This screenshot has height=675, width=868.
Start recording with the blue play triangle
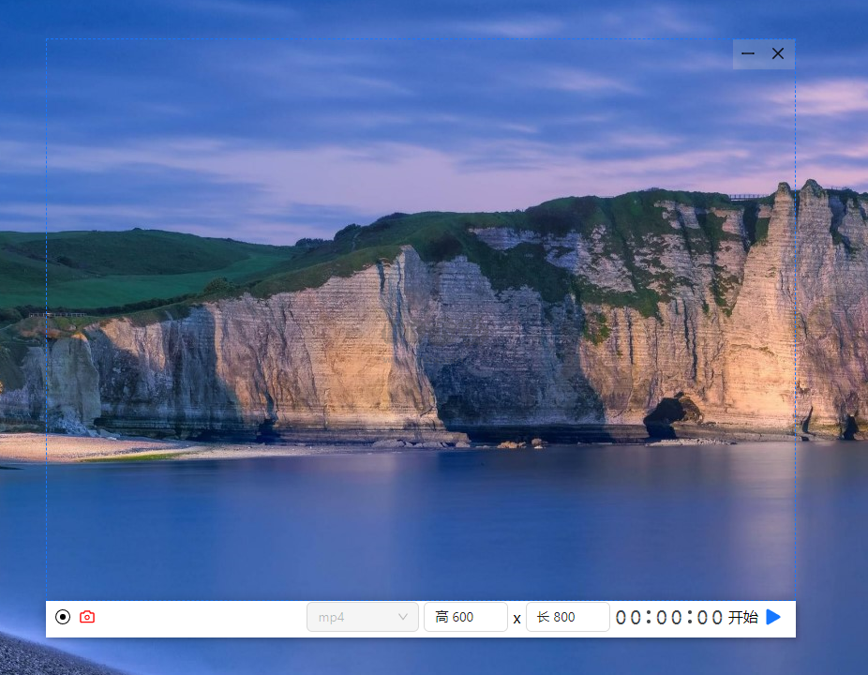[x=773, y=617]
